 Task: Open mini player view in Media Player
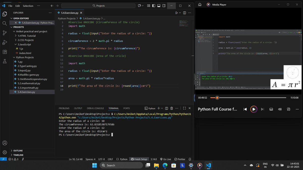tap(288, 109)
